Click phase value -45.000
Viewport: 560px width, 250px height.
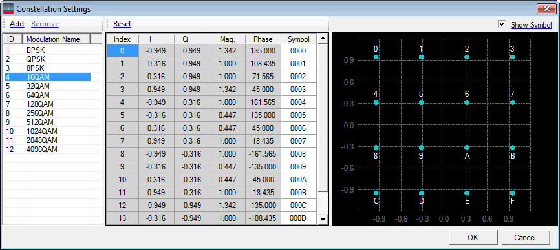click(263, 180)
